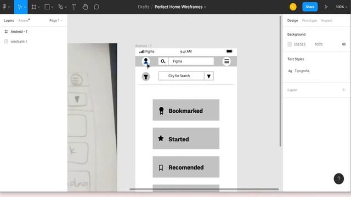Switch to the Layers tab

click(9, 21)
